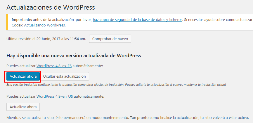Click the bold 'Importante:' label in notice
253x123 pixels.
pyautogui.click(x=22, y=20)
